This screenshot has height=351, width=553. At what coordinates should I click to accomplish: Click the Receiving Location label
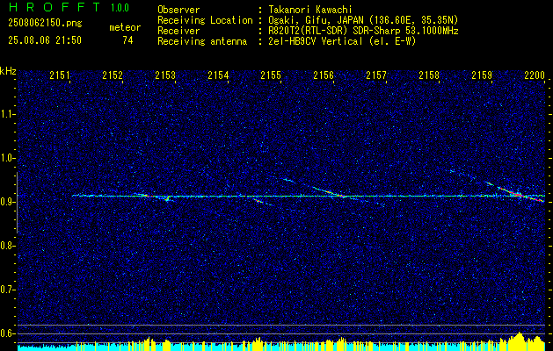coord(205,20)
